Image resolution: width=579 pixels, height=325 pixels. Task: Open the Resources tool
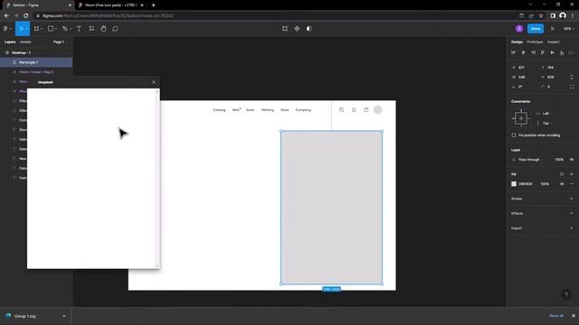tap(91, 28)
